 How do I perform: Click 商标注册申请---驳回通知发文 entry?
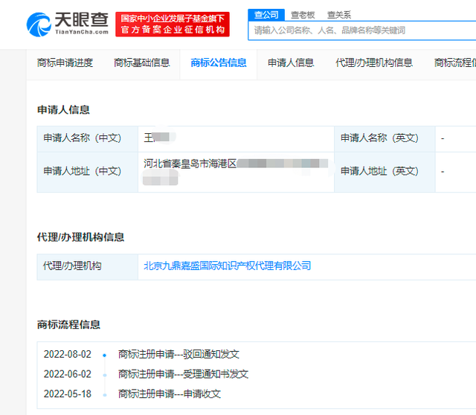[x=178, y=354]
